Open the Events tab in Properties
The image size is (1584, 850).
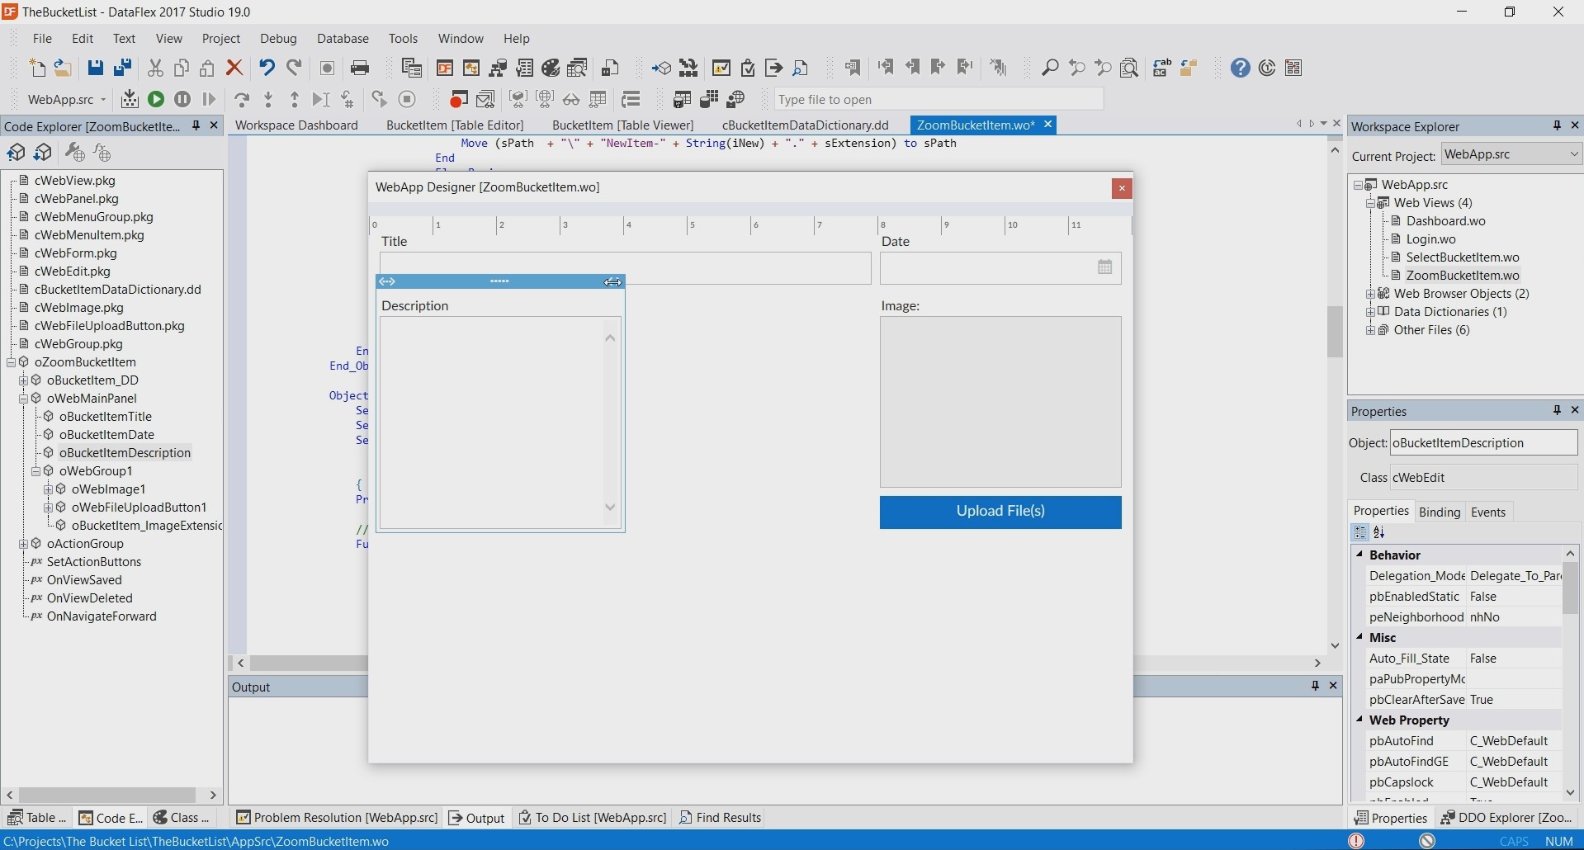[x=1488, y=512]
